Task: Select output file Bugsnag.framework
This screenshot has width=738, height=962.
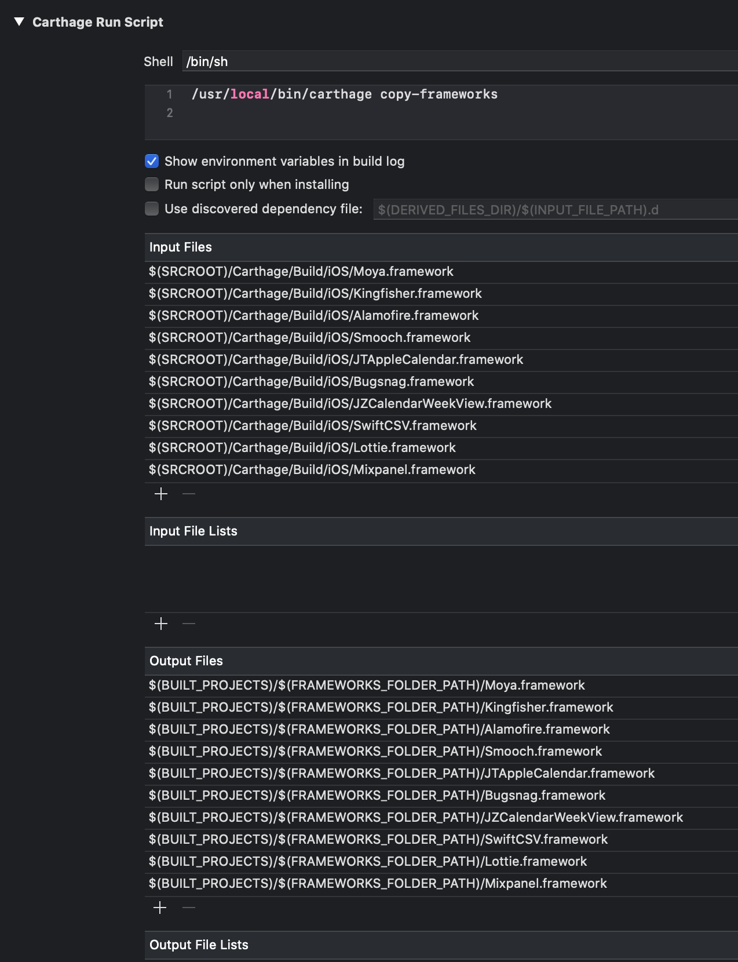Action: point(441,796)
